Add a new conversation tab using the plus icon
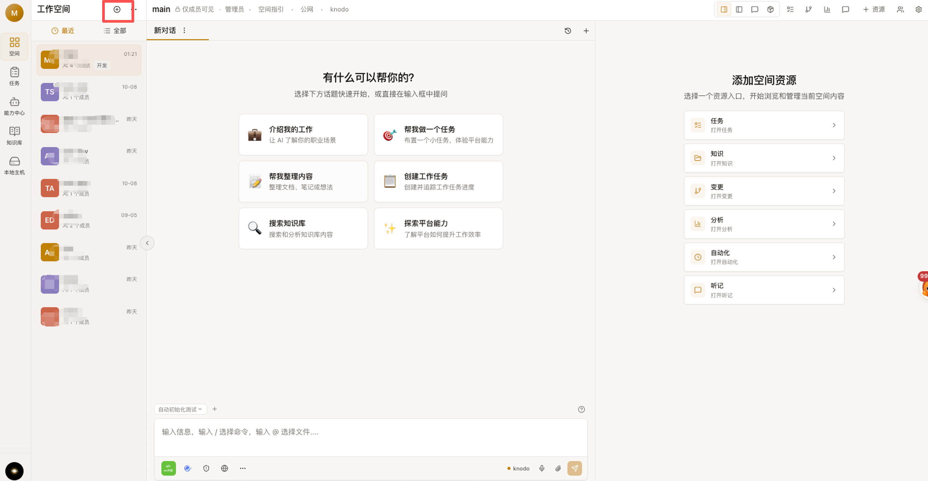 click(x=586, y=31)
